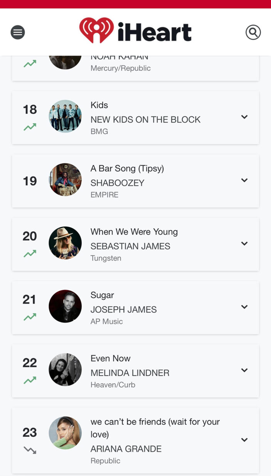Image resolution: width=271 pixels, height=476 pixels.
Task: Click the SEBASTIAN JAMES artist name
Action: coord(130,246)
